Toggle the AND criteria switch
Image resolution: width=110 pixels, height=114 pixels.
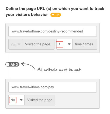[12, 64]
